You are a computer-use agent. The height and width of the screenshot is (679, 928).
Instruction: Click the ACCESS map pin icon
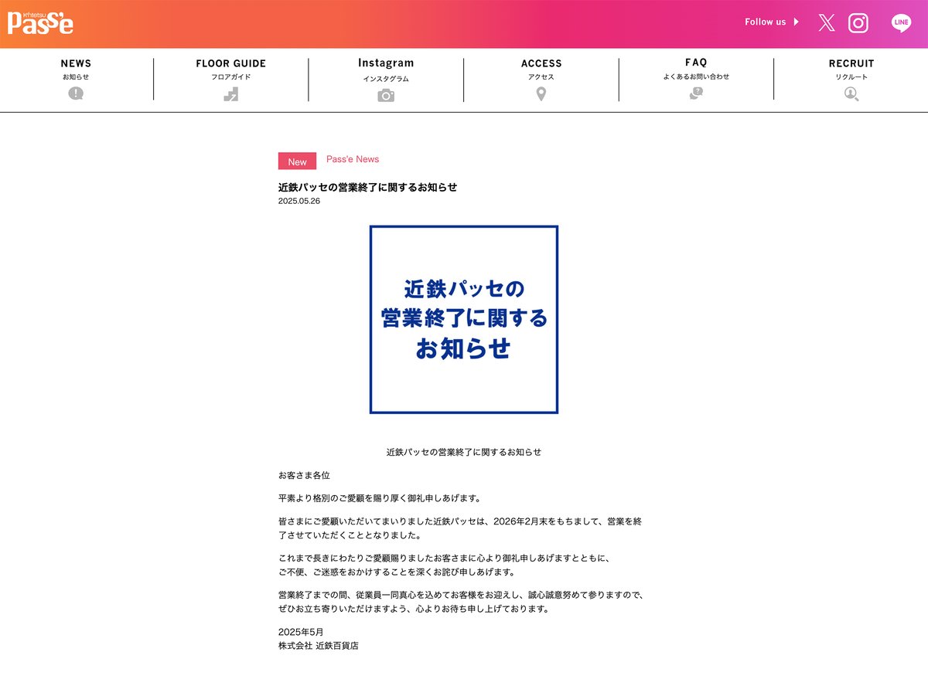pos(541,94)
